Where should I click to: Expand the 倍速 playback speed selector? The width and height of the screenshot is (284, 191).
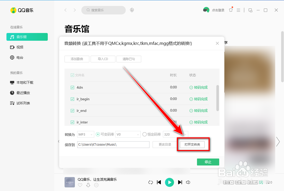[x=228, y=182]
